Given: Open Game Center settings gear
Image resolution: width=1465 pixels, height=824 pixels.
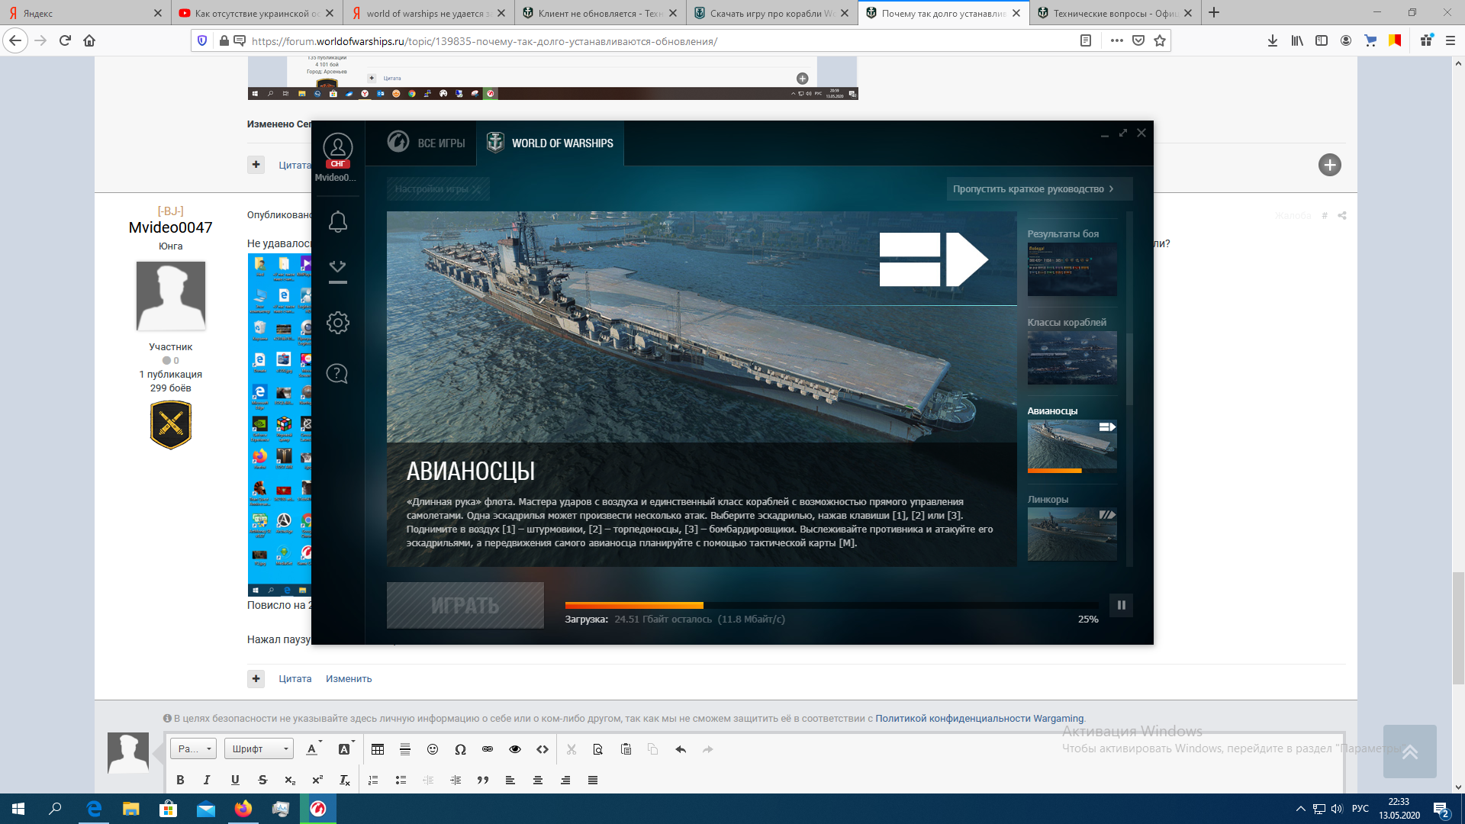Looking at the screenshot, I should [x=337, y=323].
